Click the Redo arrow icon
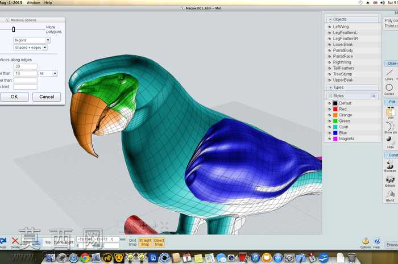The width and height of the screenshot is (398, 264). pos(3,241)
